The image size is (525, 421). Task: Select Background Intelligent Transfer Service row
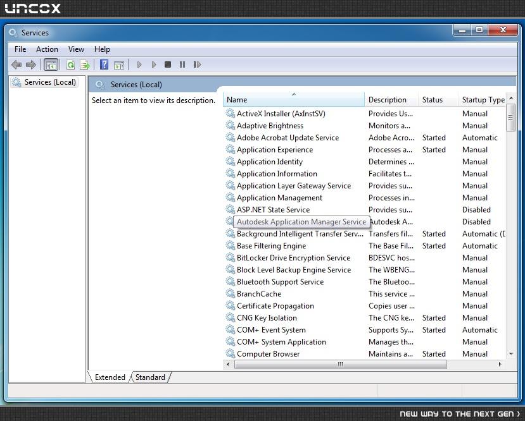(364, 234)
